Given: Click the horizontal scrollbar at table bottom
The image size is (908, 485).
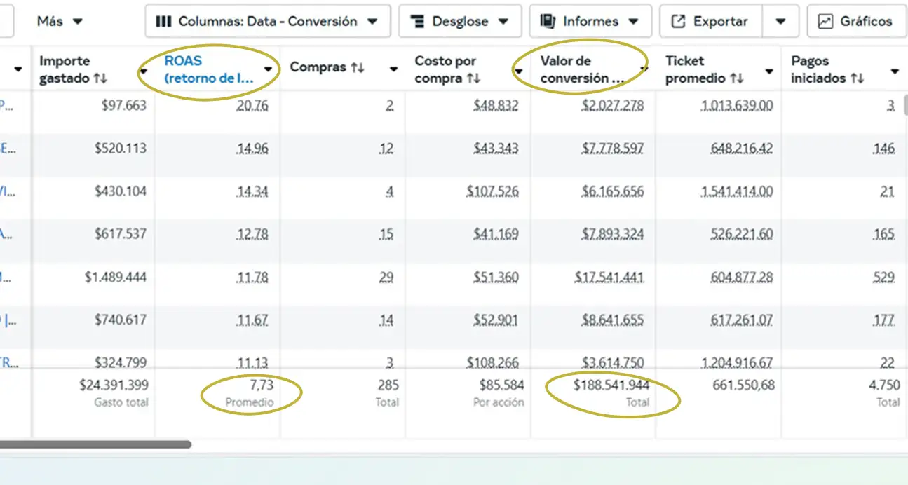Looking at the screenshot, I should tap(95, 444).
